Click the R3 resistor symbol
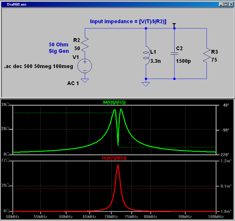 (x=207, y=55)
